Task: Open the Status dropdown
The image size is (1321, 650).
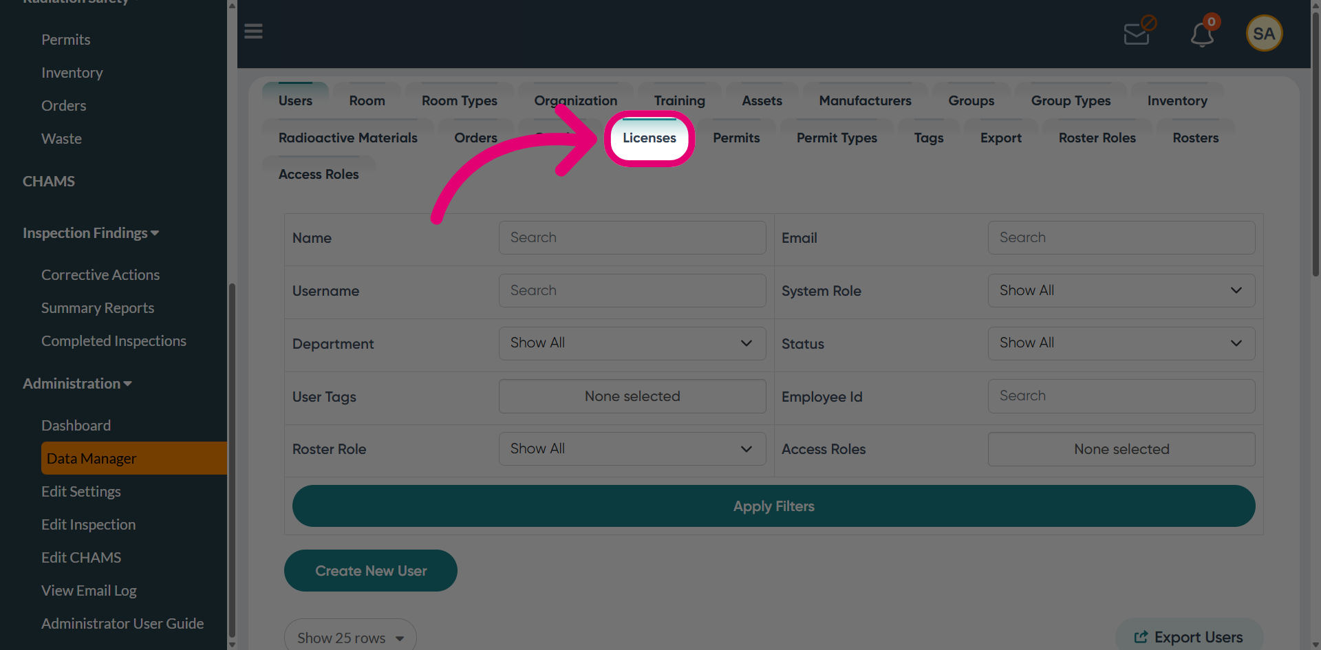Action: point(1121,343)
